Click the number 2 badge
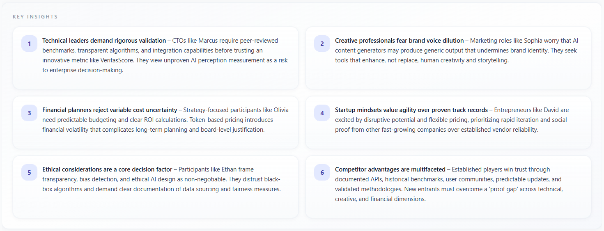This screenshot has width=604, height=231. coord(322,44)
